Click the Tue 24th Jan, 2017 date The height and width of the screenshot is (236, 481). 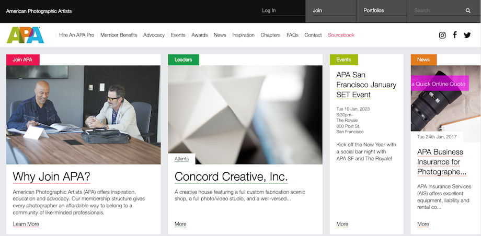(437, 137)
